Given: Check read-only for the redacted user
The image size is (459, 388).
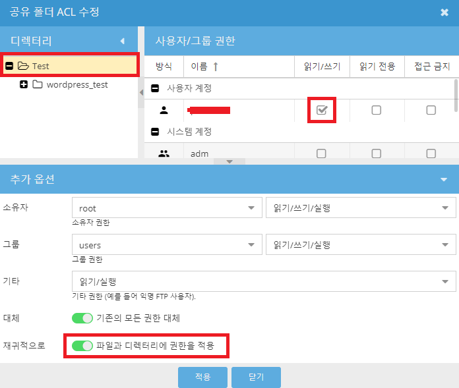Looking at the screenshot, I should click(x=376, y=110).
